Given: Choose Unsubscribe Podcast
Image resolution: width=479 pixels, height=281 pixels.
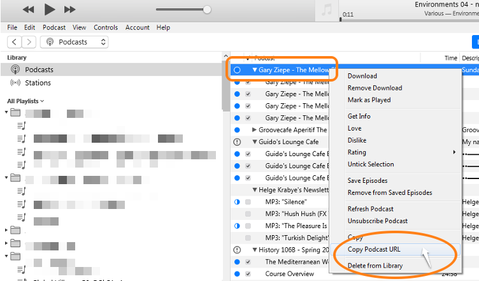Looking at the screenshot, I should coord(378,221).
